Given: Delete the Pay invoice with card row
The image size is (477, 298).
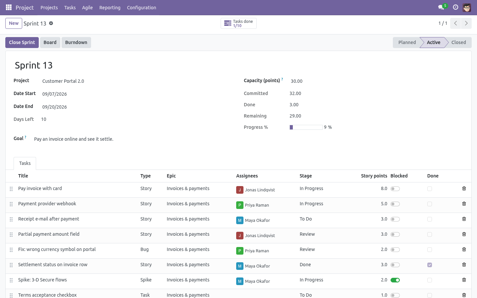Looking at the screenshot, I should pyautogui.click(x=464, y=188).
